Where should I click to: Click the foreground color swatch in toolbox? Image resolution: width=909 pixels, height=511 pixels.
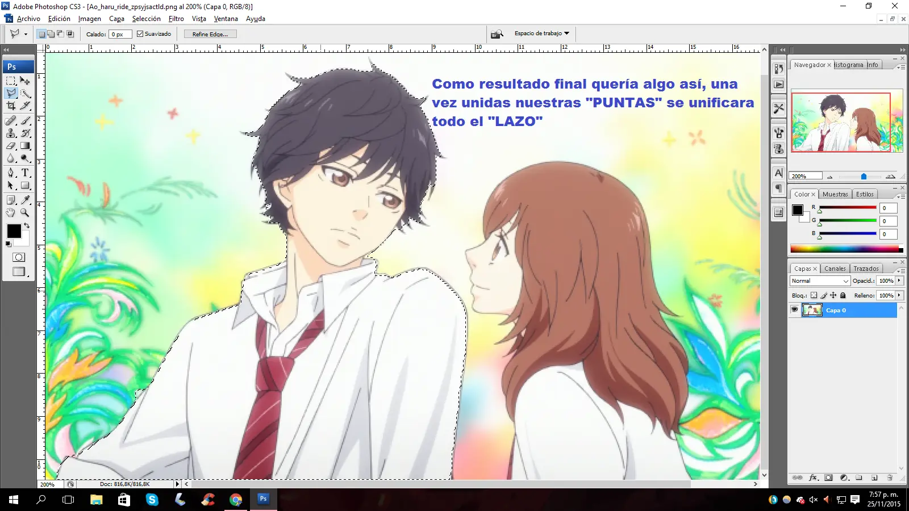pyautogui.click(x=14, y=231)
